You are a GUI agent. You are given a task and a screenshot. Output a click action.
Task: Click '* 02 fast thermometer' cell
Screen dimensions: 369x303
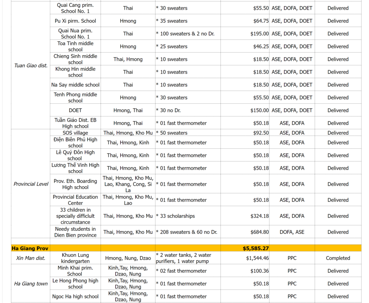pyautogui.click(x=188, y=271)
